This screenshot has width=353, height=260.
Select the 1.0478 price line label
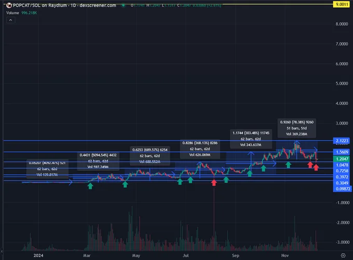coord(342,165)
